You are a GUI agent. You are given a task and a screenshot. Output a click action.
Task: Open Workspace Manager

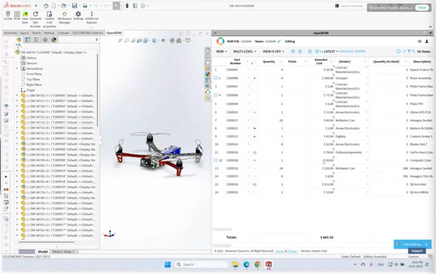[65, 17]
